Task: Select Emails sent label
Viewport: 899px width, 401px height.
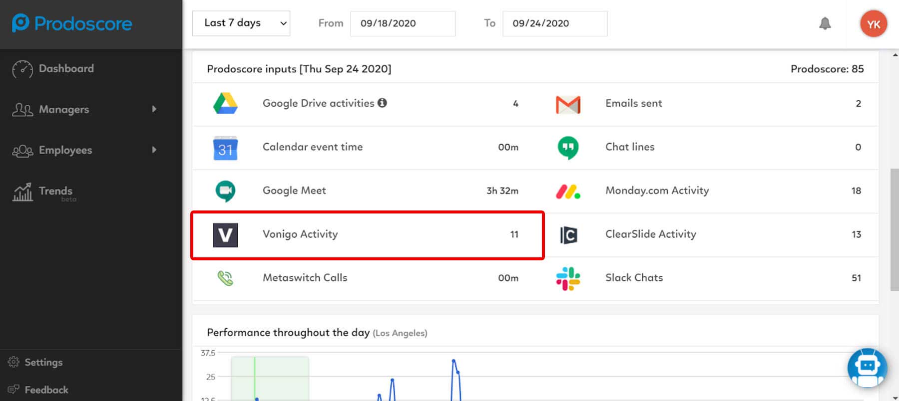Action: coord(634,103)
